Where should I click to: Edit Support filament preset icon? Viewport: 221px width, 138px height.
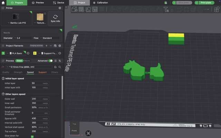60,53
